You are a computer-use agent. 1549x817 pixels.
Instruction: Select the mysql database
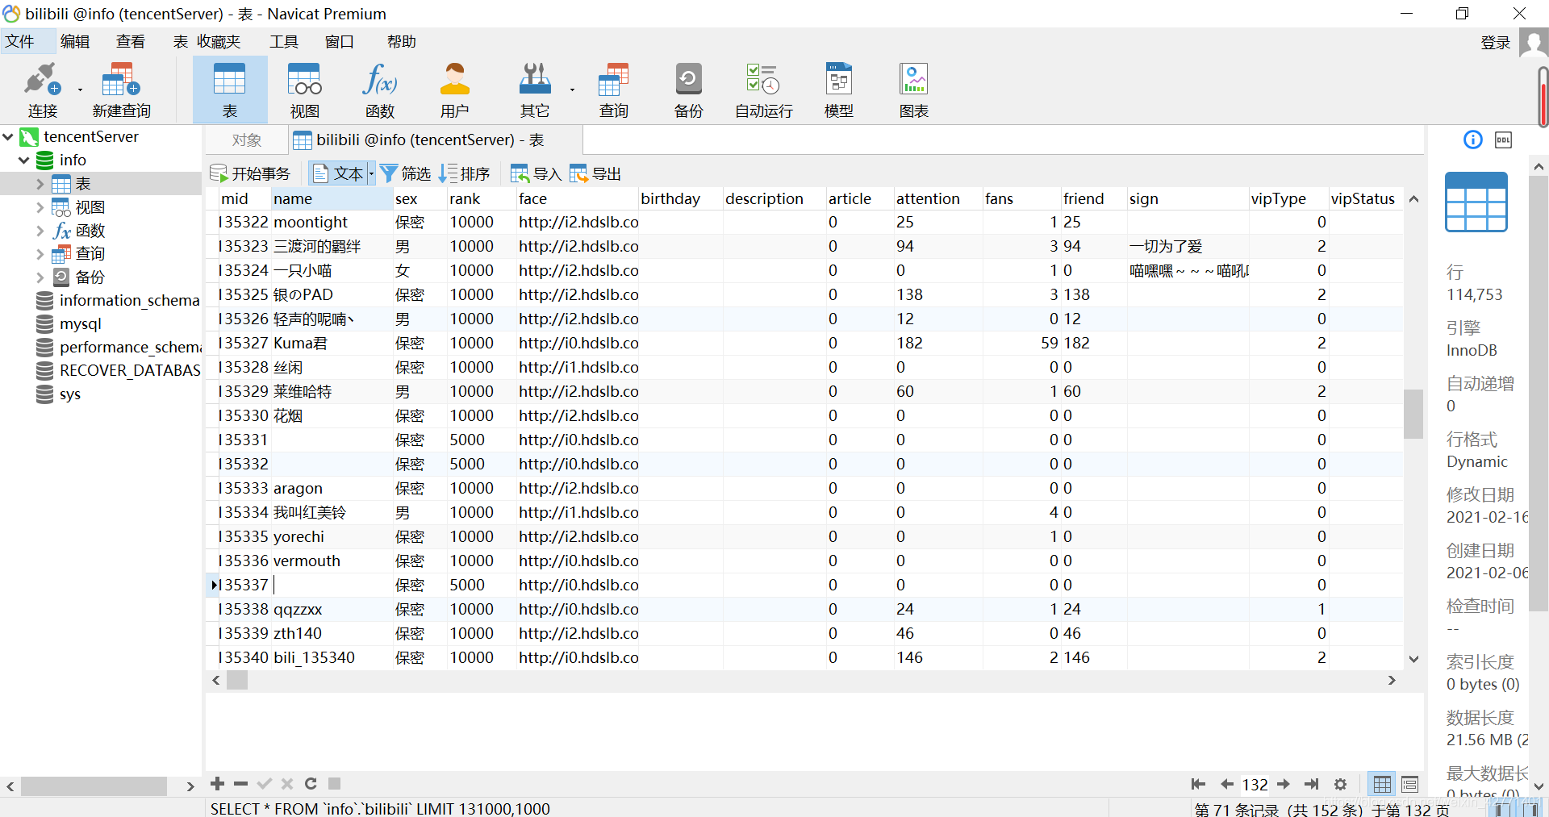point(80,324)
